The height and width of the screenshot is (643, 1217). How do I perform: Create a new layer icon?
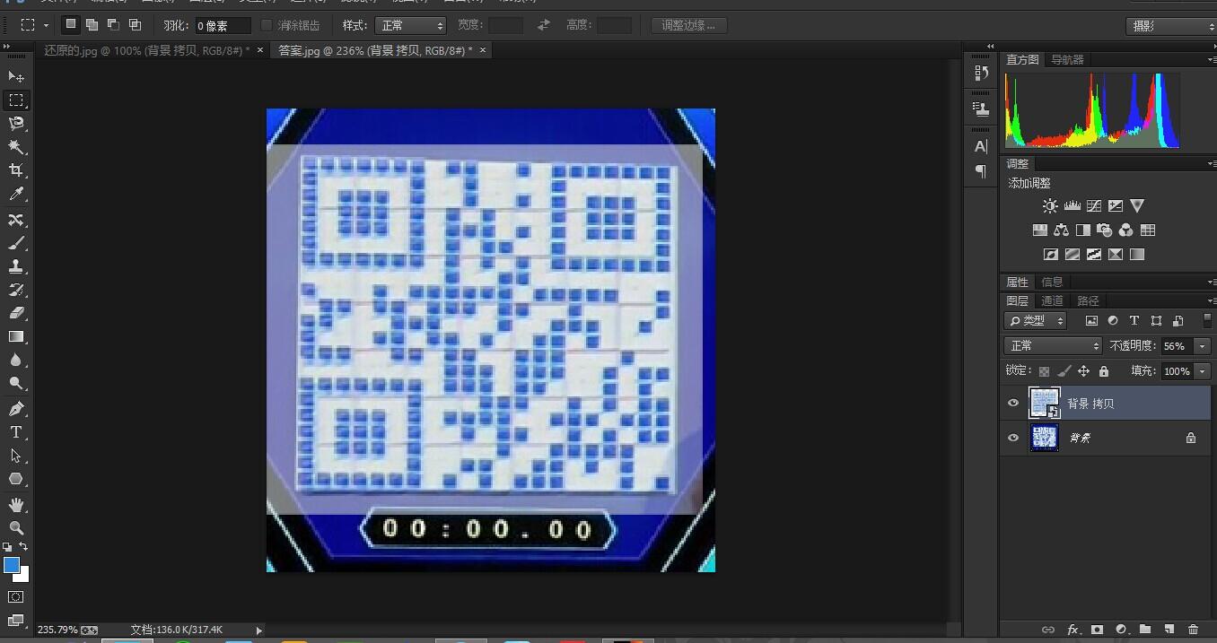pyautogui.click(x=1169, y=630)
